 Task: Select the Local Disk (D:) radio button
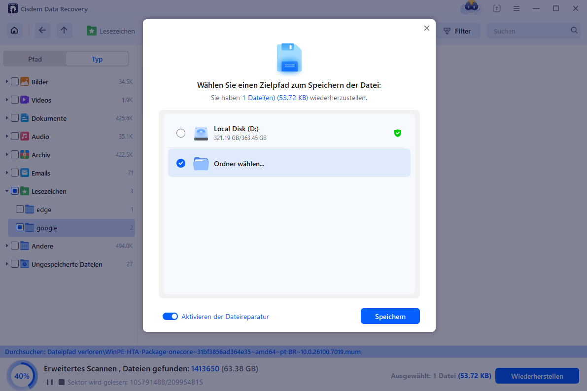point(181,133)
